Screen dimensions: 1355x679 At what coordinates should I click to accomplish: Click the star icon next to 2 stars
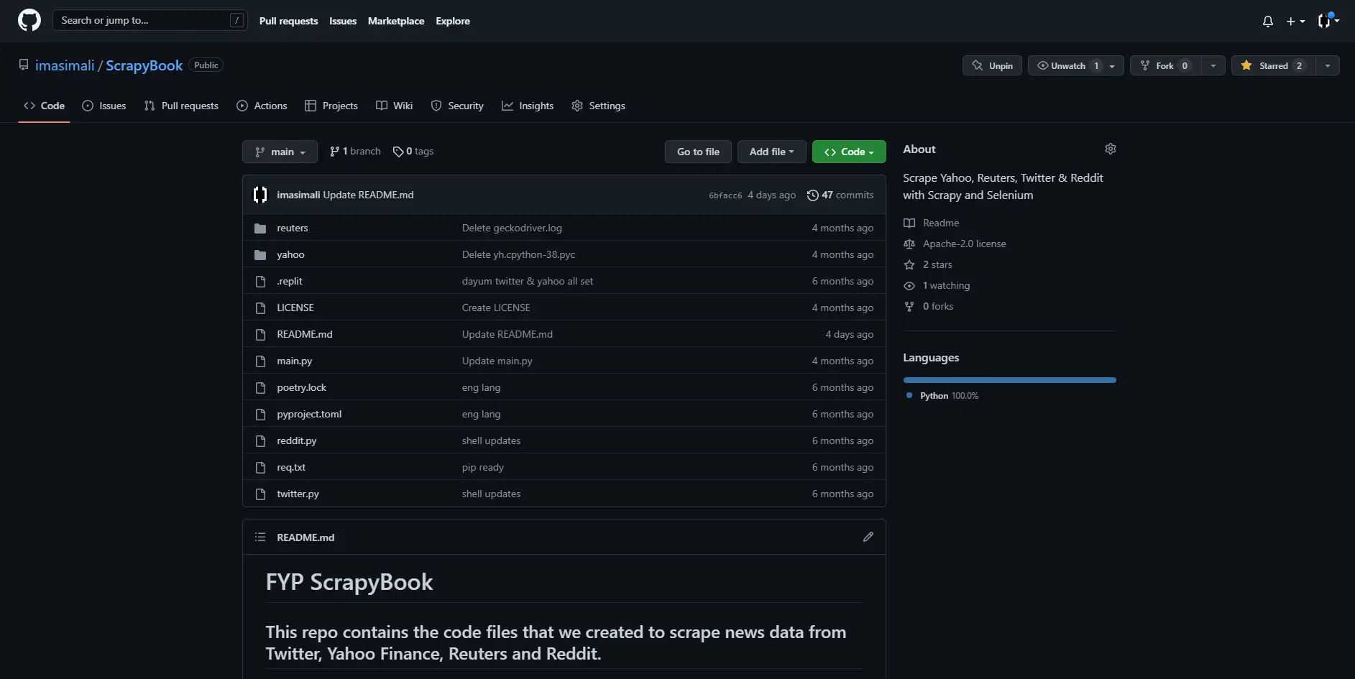[x=909, y=264]
